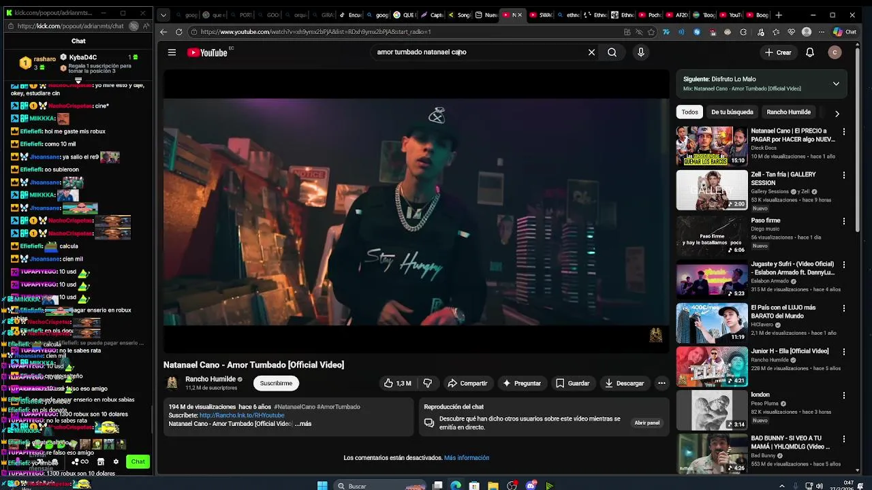Share the video with Compartir
This screenshot has height=490, width=872.
coord(467,383)
